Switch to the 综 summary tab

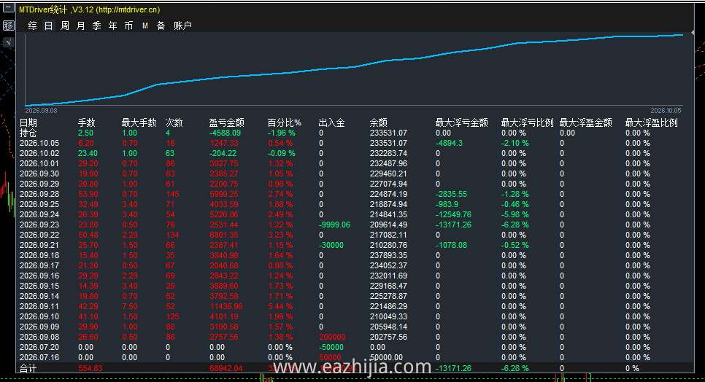pos(32,26)
